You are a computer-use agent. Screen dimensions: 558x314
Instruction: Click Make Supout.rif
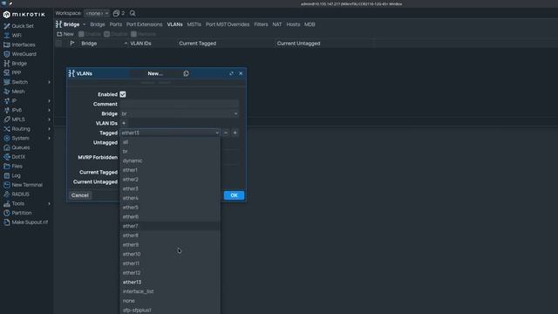pyautogui.click(x=30, y=222)
